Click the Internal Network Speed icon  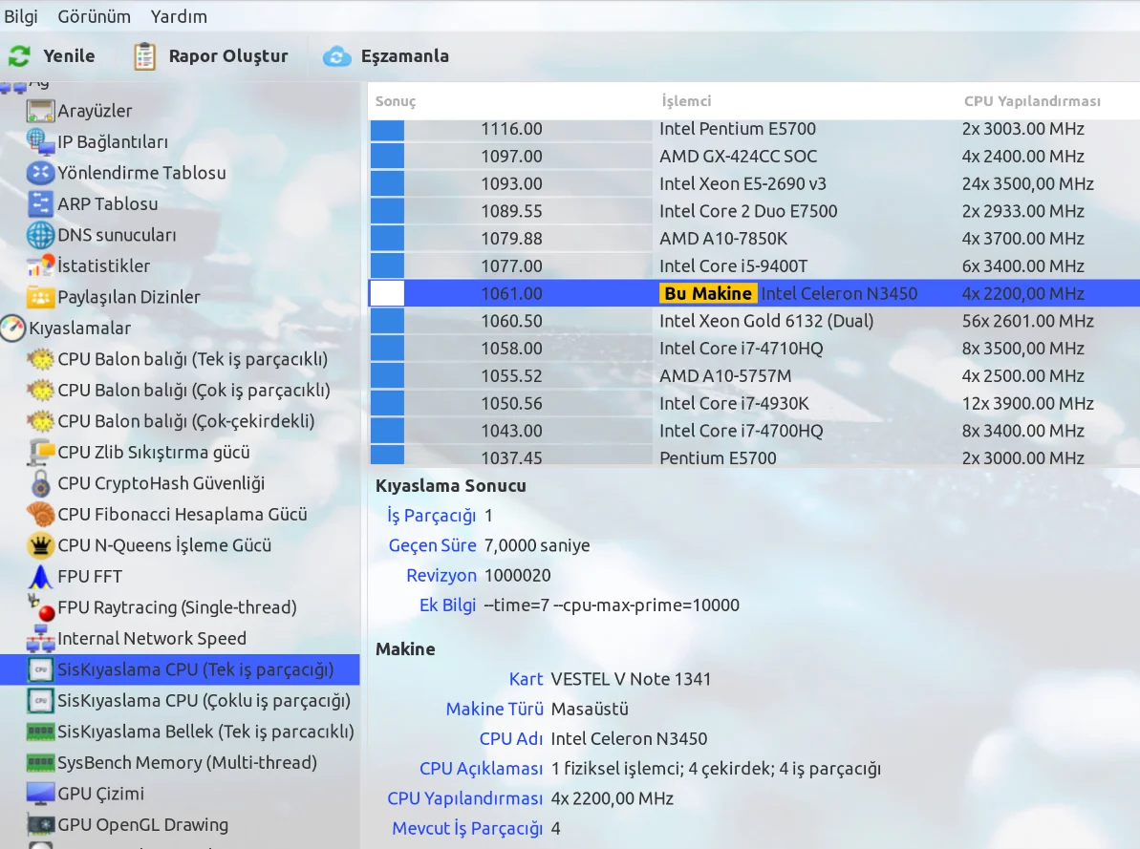41,639
